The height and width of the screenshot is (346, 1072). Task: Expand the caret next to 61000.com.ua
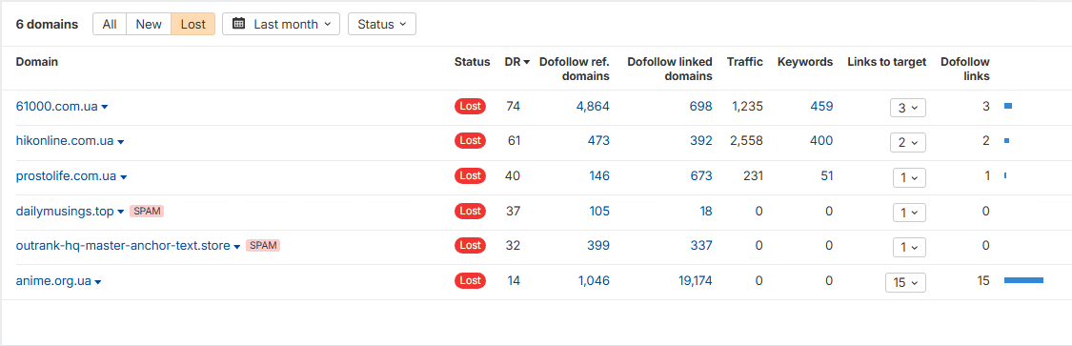point(105,108)
